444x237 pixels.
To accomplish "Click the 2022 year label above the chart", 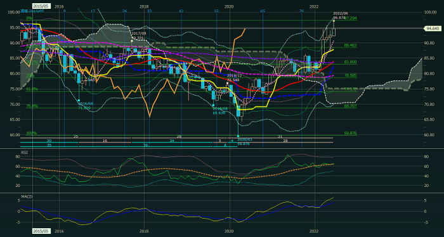I will click(315, 6).
